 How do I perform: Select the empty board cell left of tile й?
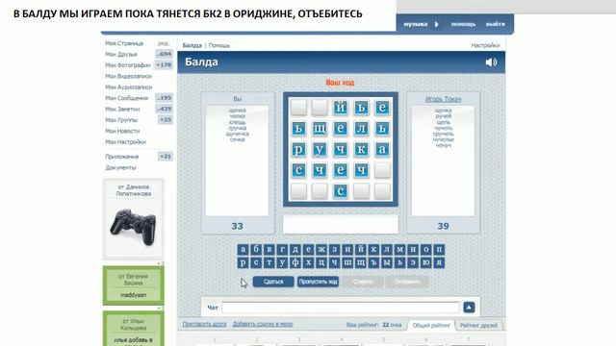[320, 108]
